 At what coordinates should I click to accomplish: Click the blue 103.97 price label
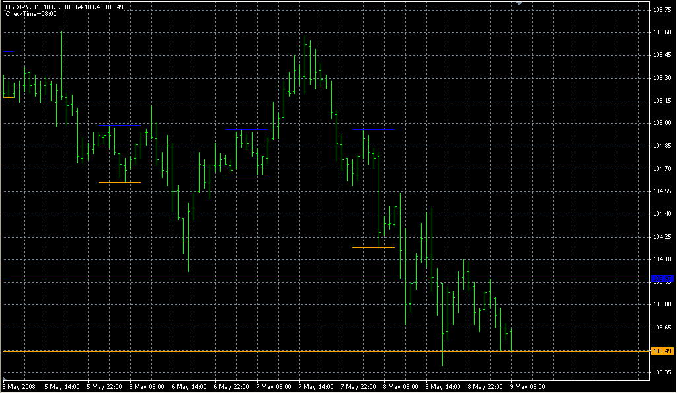point(662,279)
